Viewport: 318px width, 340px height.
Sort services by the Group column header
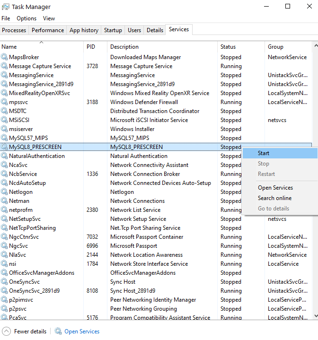click(288, 47)
